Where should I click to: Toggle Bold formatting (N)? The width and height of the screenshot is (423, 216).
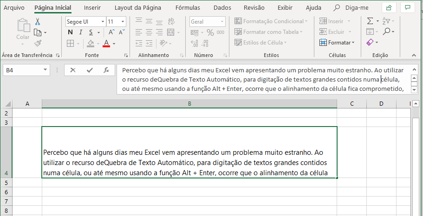coord(70,32)
